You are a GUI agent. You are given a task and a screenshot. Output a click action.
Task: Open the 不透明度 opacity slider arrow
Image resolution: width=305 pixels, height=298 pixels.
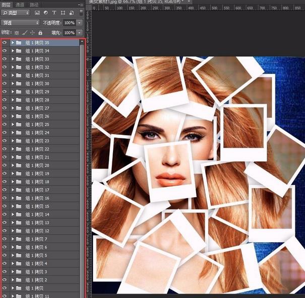(80, 23)
